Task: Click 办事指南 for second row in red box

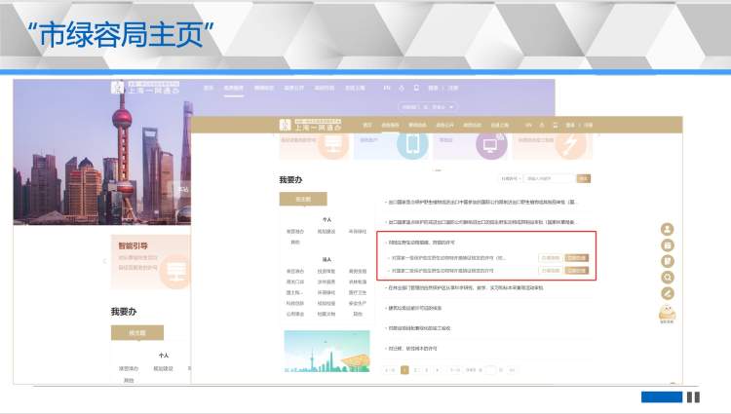Action: click(x=551, y=270)
